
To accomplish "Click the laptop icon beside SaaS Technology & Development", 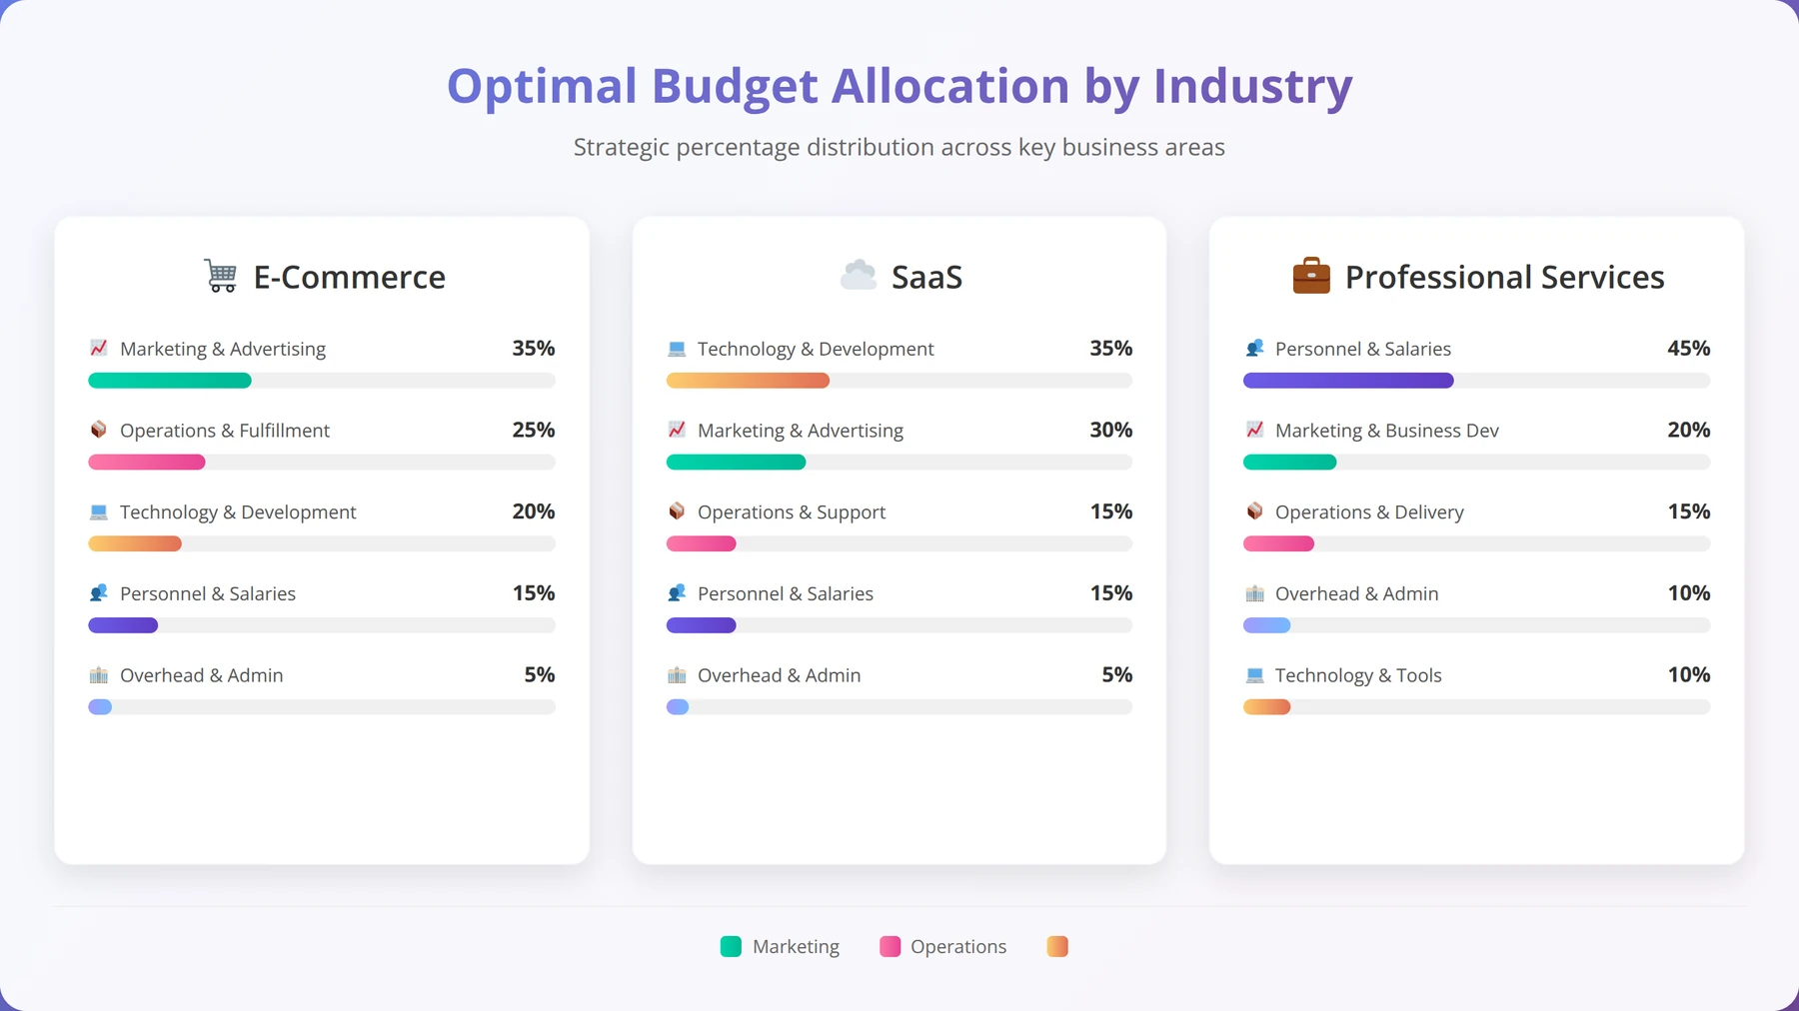I will pyautogui.click(x=677, y=348).
